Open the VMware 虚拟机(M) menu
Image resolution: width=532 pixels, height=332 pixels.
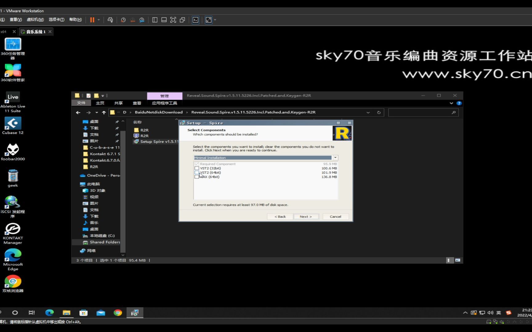pos(35,19)
